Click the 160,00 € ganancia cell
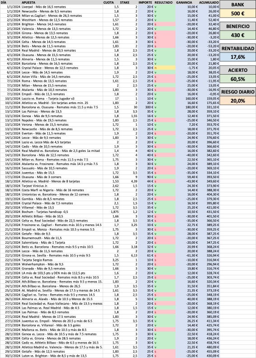256x358 pixels. [187, 99]
